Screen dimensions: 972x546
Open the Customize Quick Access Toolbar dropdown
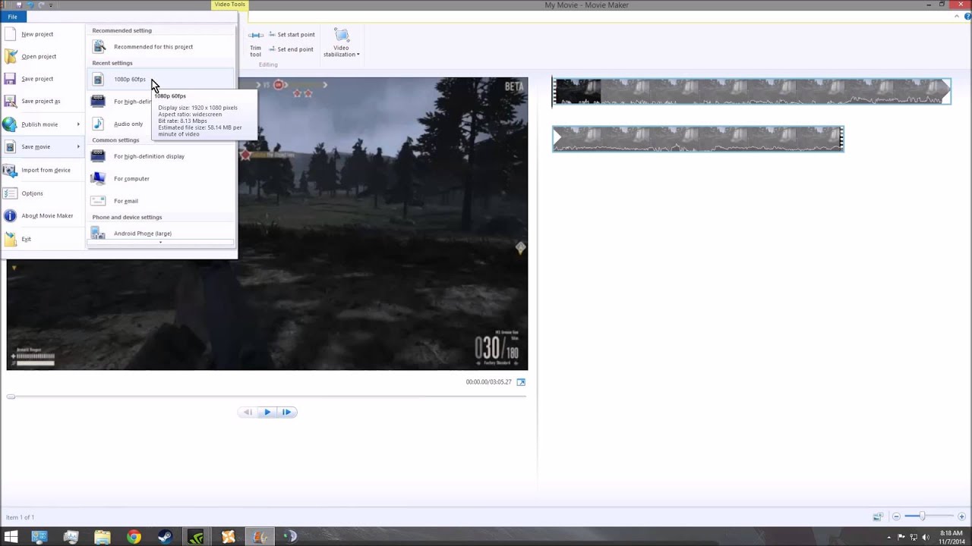[52, 5]
